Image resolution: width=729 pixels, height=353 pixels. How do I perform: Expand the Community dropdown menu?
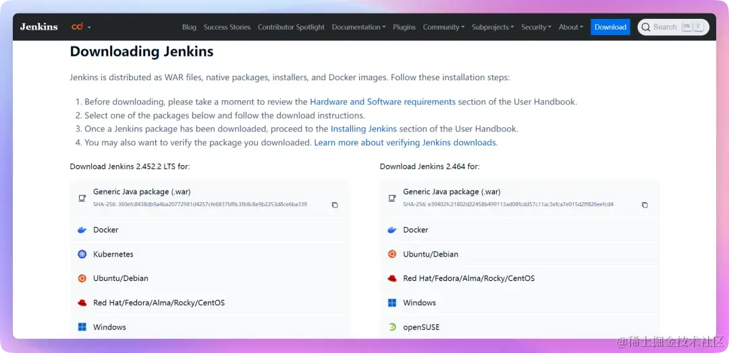click(443, 27)
